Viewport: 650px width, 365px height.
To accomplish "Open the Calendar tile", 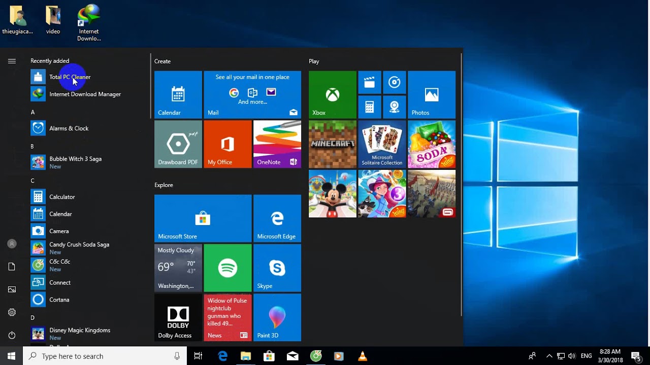I will tap(178, 95).
